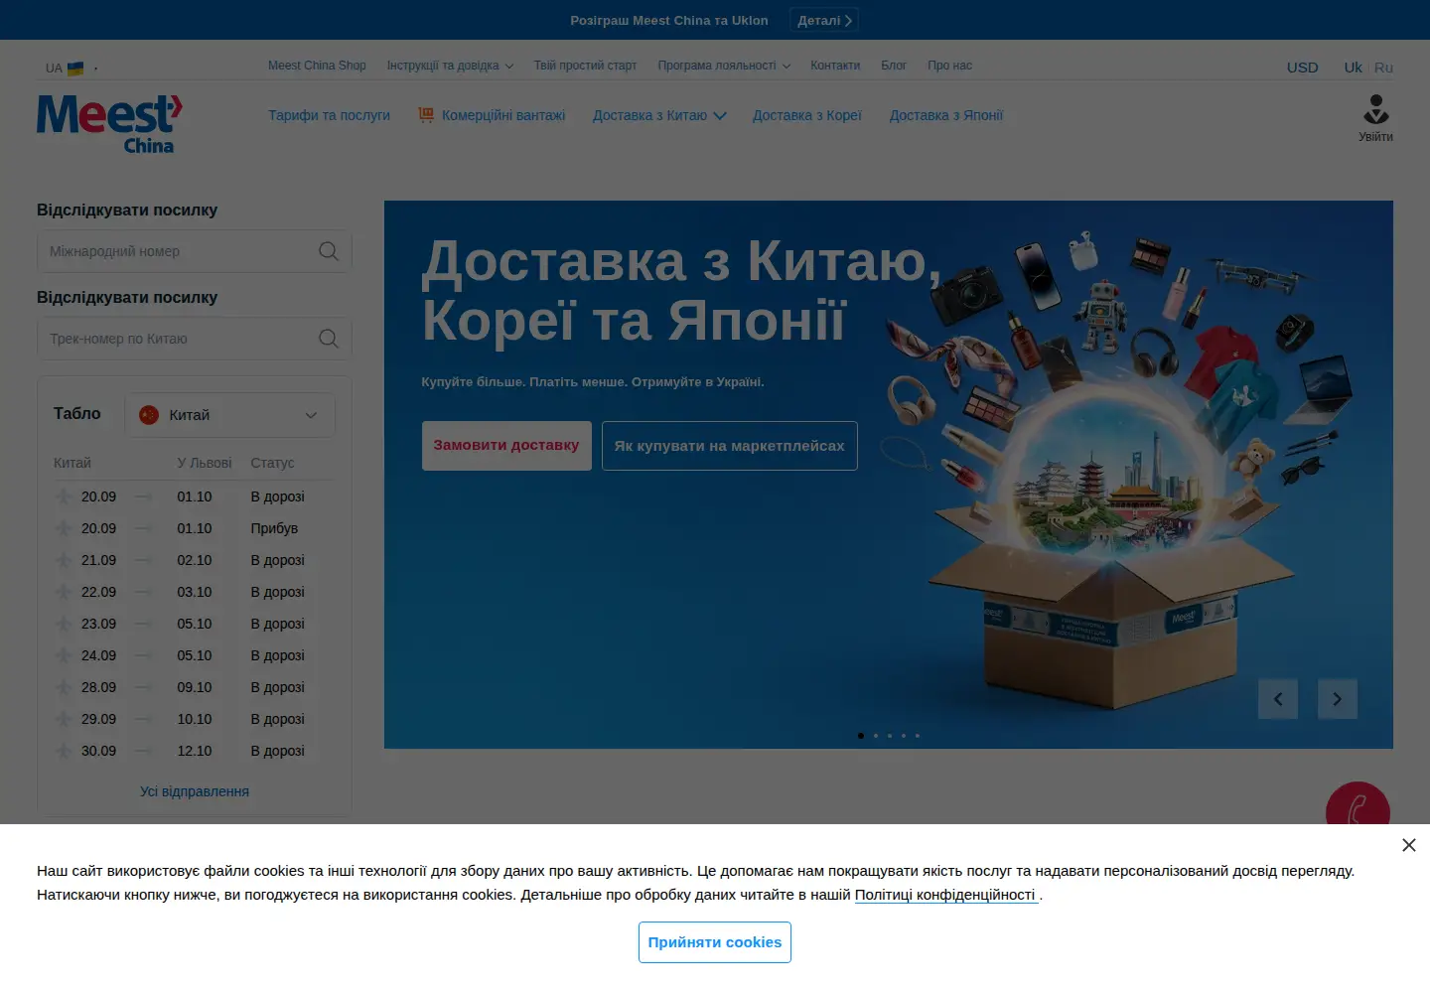Screen dimensions: 1430x993
Task: Open Тарифи та послуги page
Action: 329,115
